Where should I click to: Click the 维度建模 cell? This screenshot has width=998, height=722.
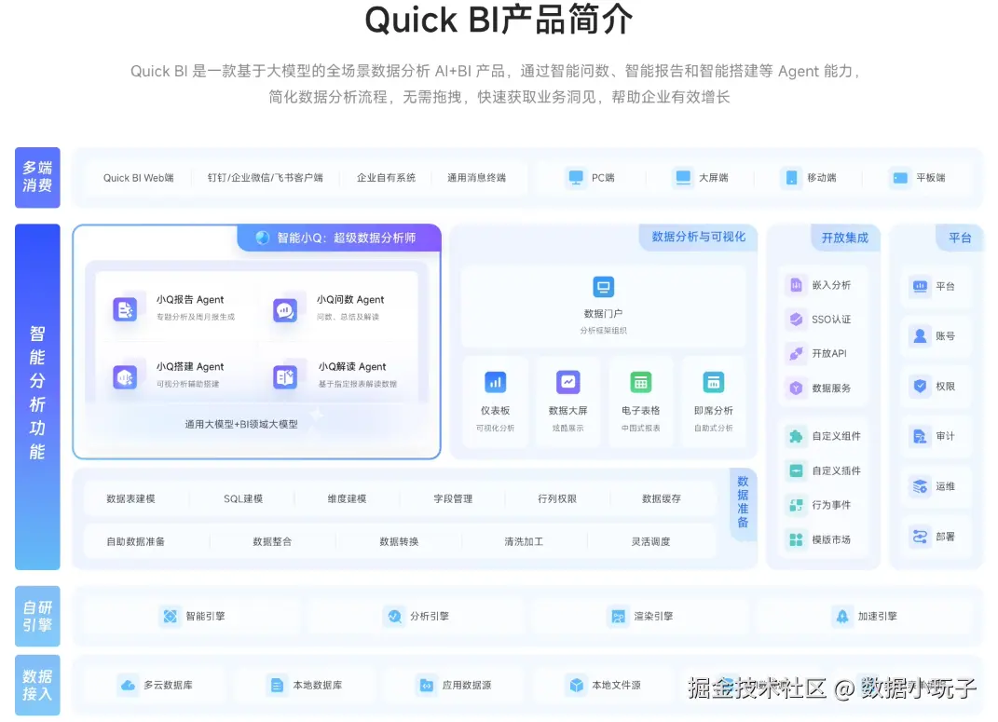click(347, 498)
